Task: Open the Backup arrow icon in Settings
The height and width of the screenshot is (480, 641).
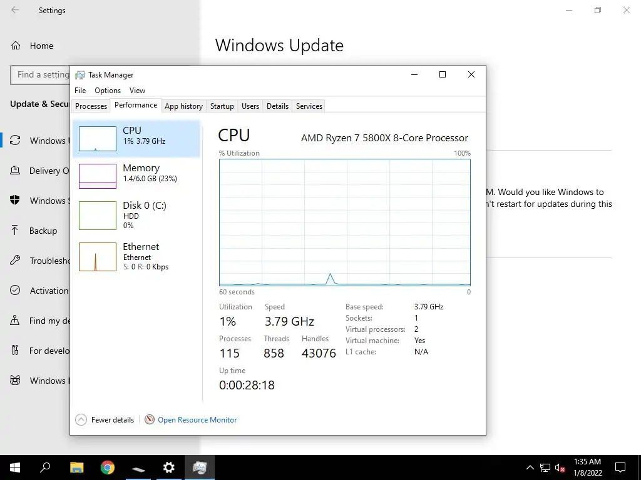Action: click(15, 231)
